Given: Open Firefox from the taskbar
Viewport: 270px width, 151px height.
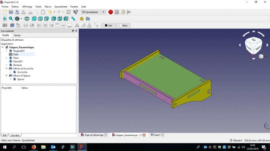Looking at the screenshot, I should tap(34, 147).
